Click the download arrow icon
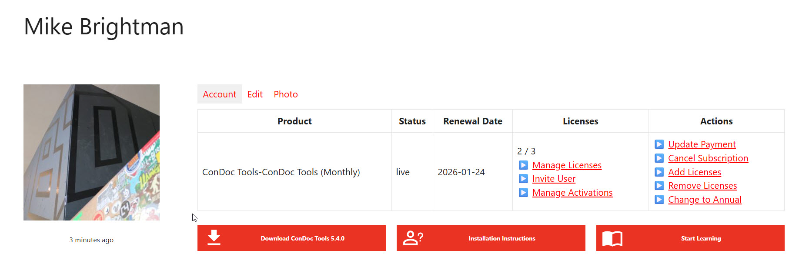 tap(214, 238)
